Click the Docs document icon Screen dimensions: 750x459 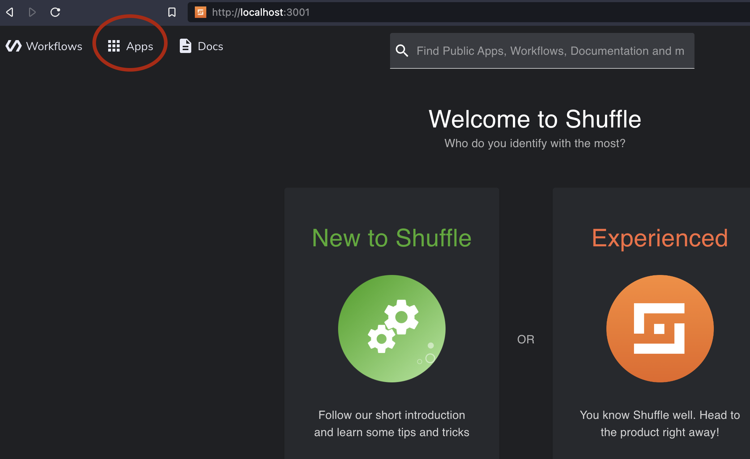coord(185,46)
